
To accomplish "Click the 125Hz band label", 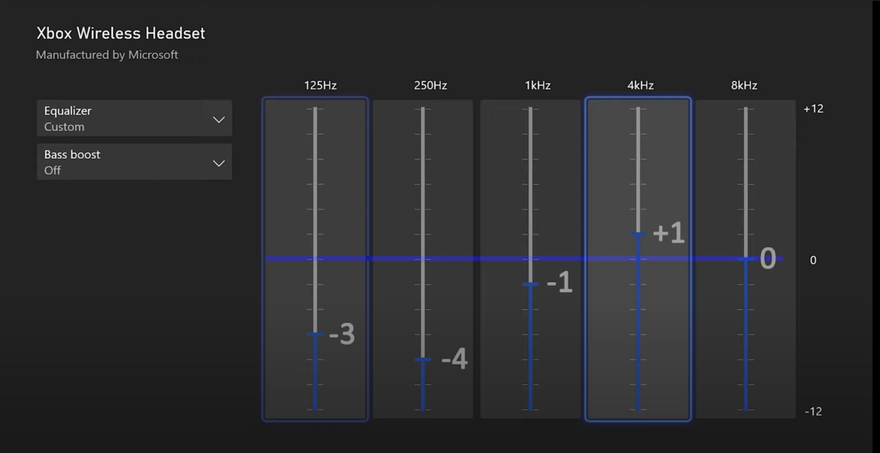I will point(320,85).
